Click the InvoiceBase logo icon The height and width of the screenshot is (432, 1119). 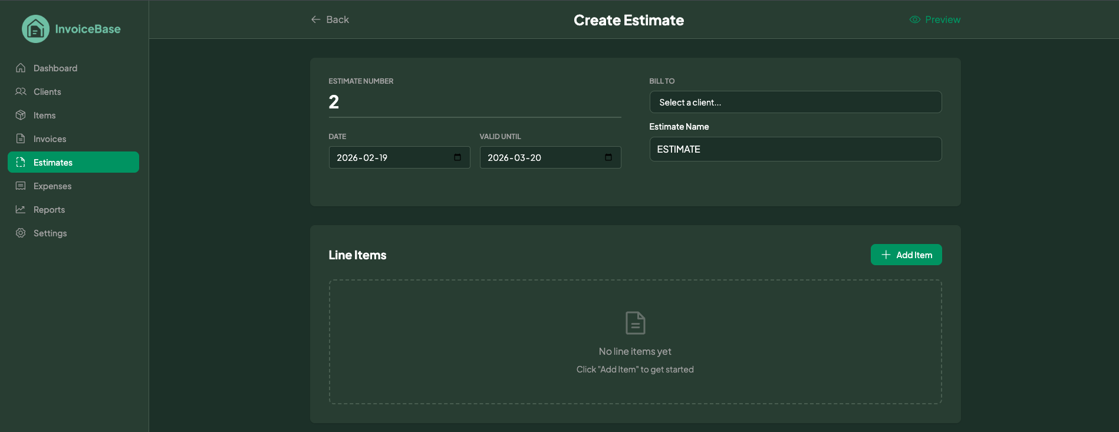[35, 29]
